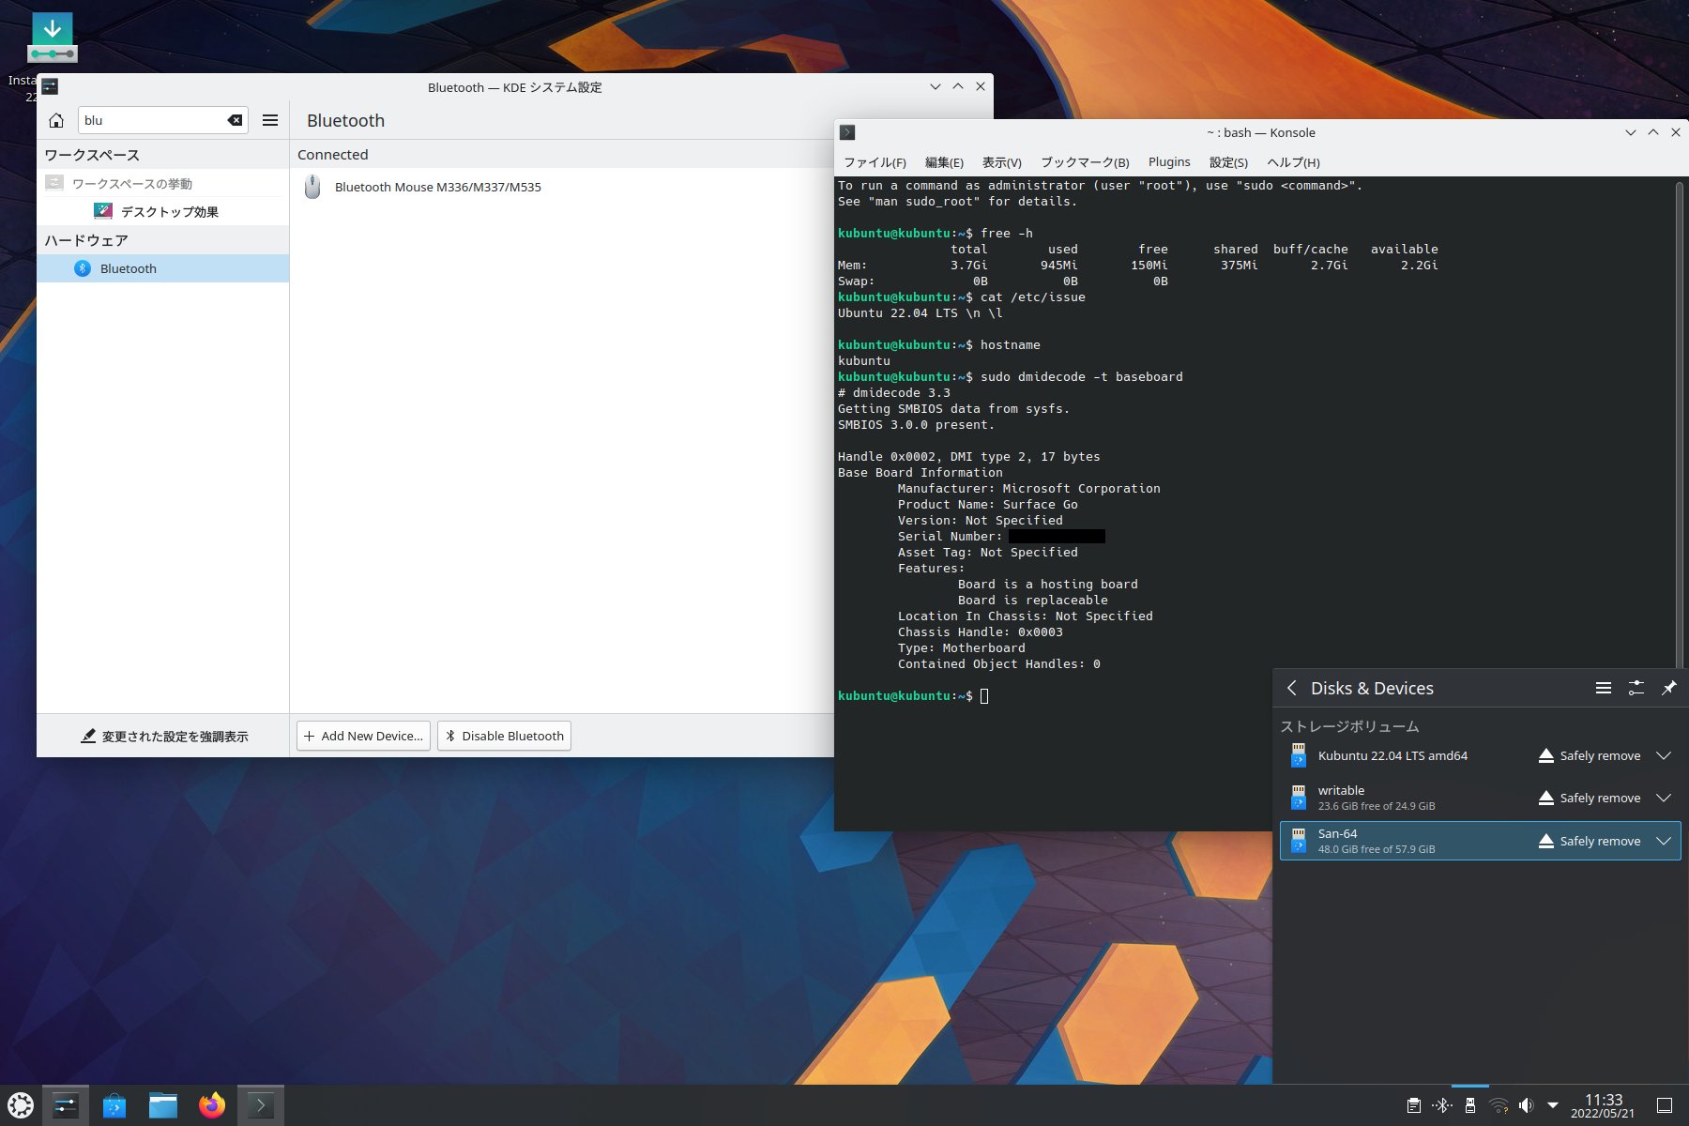Go back in Disks & Devices panel
This screenshot has height=1126, width=1689.
click(x=1292, y=688)
